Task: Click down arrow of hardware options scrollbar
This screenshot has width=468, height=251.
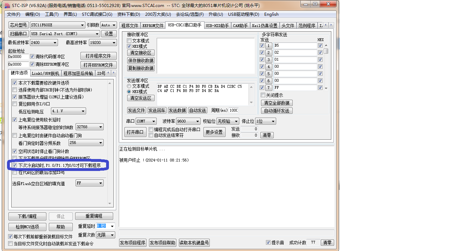Action: pyautogui.click(x=110, y=204)
